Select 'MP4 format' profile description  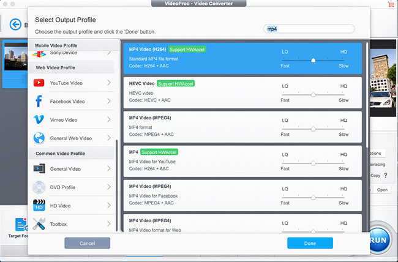click(x=140, y=127)
